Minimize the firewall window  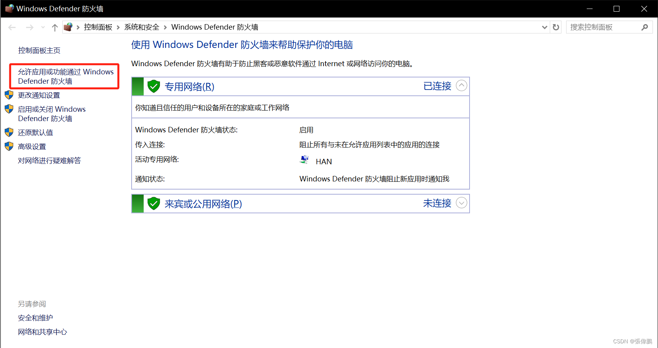coord(590,9)
